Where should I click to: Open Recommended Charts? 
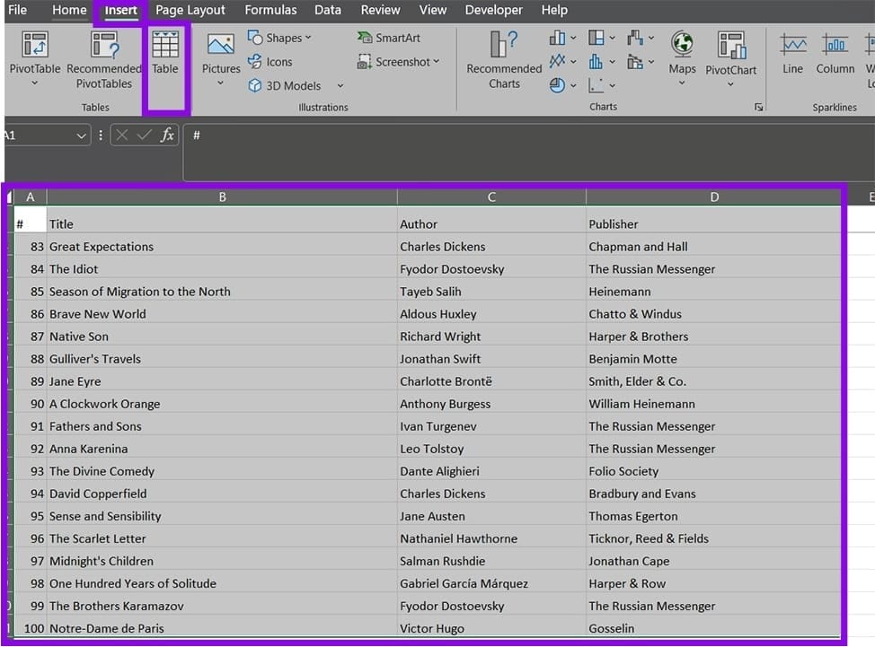pyautogui.click(x=504, y=60)
